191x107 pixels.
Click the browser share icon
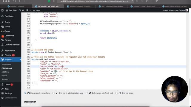(x=147, y=1)
